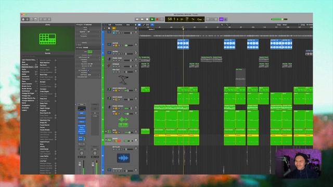Screen dimensions: 333x187
Task: Choose the Big Room patch
Action: click(43, 65)
